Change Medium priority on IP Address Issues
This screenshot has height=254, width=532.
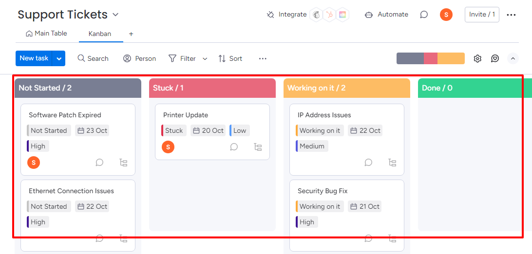(312, 146)
